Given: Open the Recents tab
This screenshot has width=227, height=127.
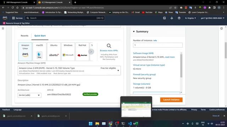Looking at the screenshot, I should [x=24, y=36].
